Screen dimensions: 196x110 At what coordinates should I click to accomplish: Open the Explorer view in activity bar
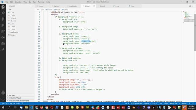[x=3, y=7]
